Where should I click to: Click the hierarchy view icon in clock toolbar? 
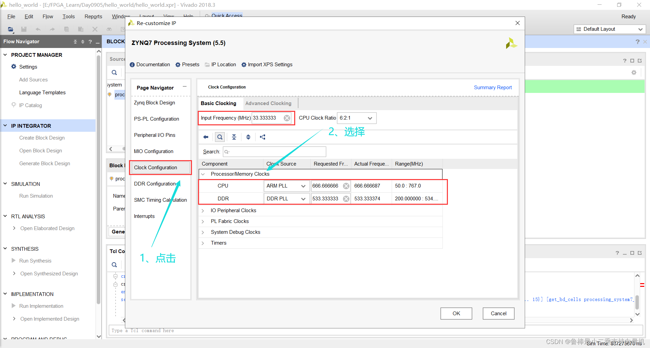click(x=262, y=137)
